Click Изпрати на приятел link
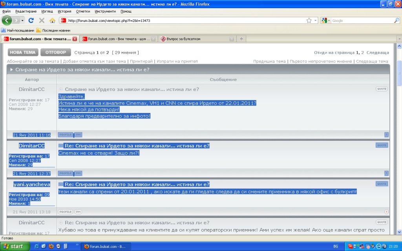 177,62
